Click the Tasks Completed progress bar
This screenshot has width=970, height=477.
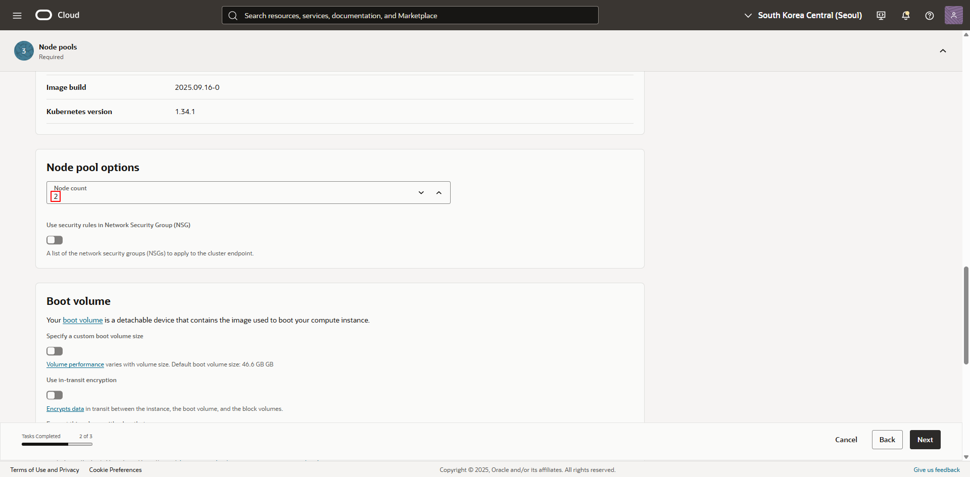tap(57, 444)
